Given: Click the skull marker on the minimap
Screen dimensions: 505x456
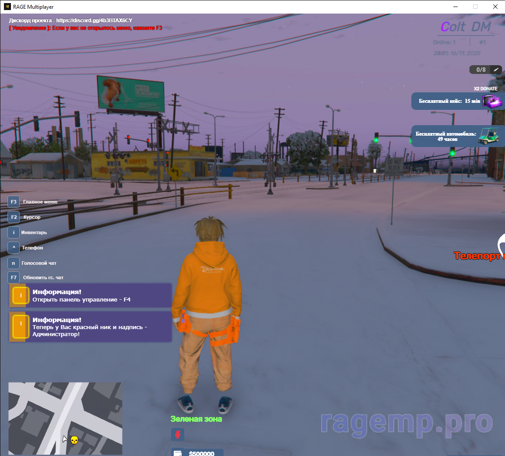Looking at the screenshot, I should 74,441.
